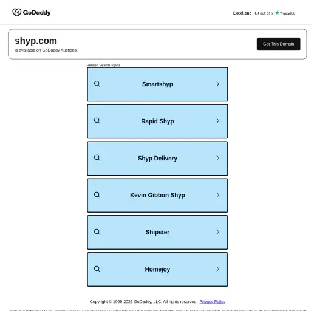
Task: Click the search icon in Shyp Delivery row
Action: click(97, 158)
